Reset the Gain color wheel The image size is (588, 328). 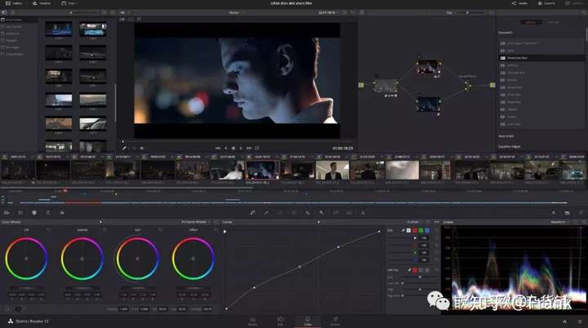tap(160, 230)
